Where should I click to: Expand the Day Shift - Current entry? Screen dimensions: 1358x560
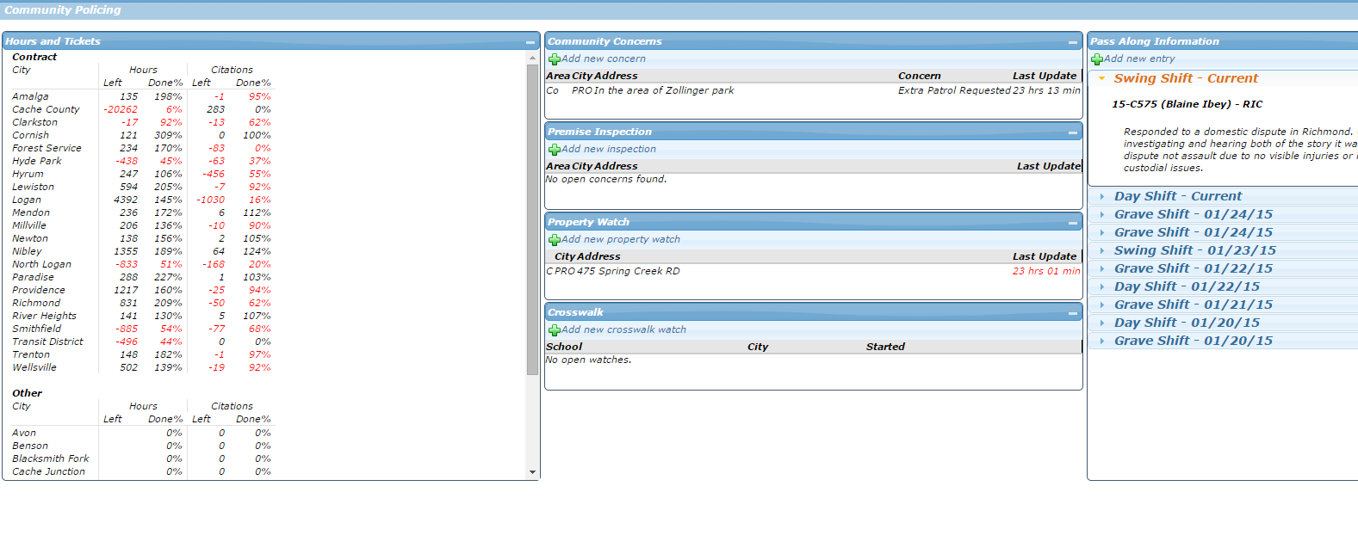pyautogui.click(x=1177, y=196)
